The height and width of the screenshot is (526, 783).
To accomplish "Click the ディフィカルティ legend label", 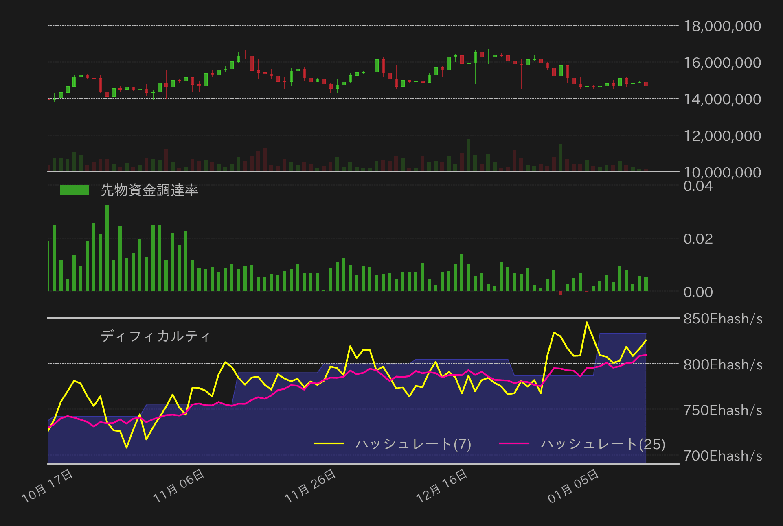I will [x=155, y=336].
